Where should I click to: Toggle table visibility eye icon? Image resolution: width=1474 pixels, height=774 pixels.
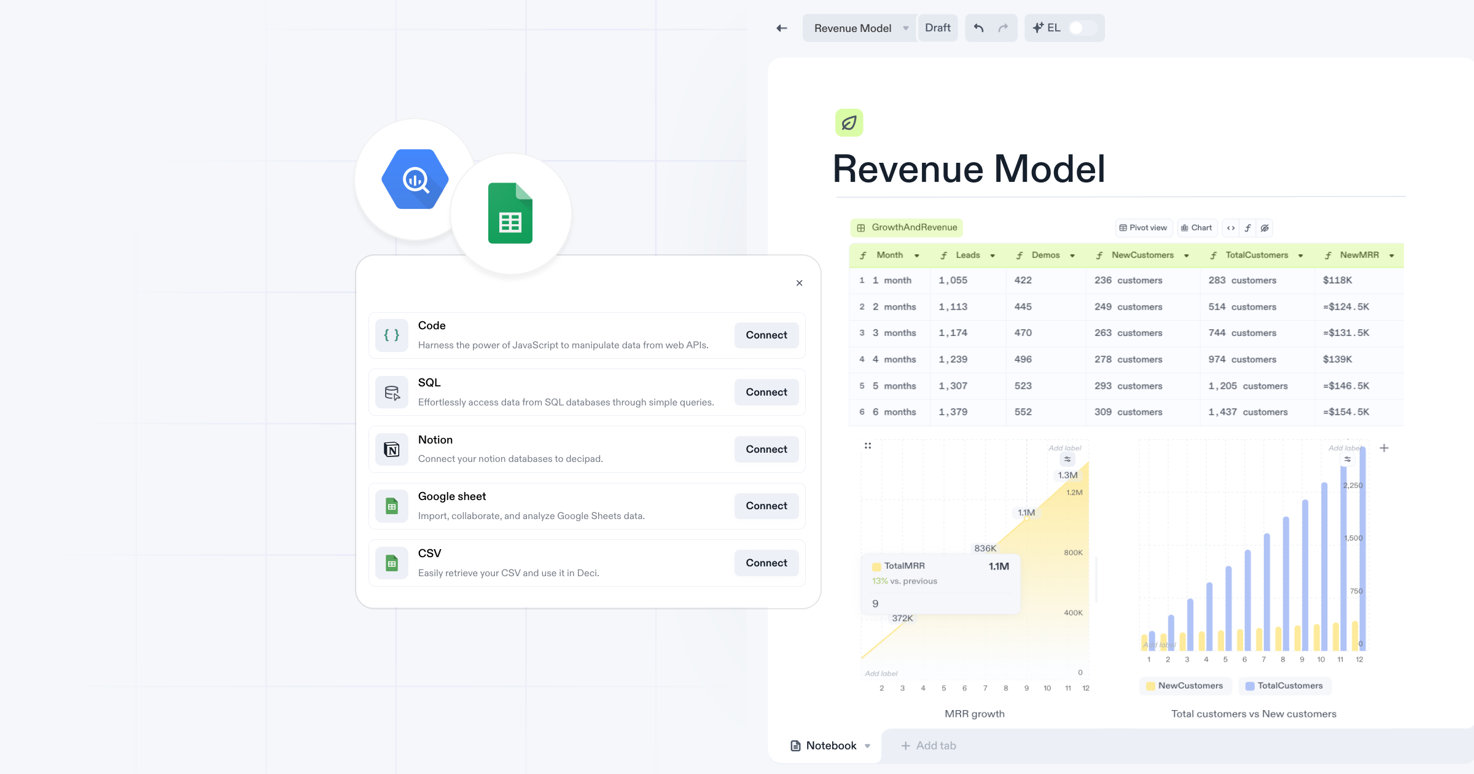pyautogui.click(x=1265, y=228)
